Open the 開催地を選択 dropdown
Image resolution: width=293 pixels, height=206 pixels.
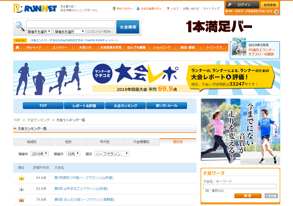(x=70, y=32)
